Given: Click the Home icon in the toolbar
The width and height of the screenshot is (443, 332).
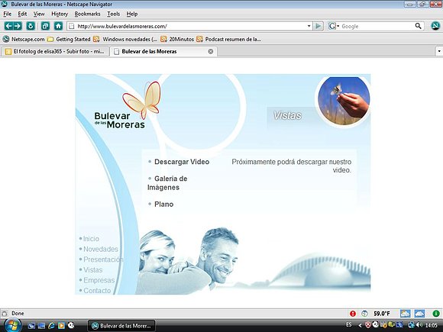Looking at the screenshot, I should click(x=58, y=26).
